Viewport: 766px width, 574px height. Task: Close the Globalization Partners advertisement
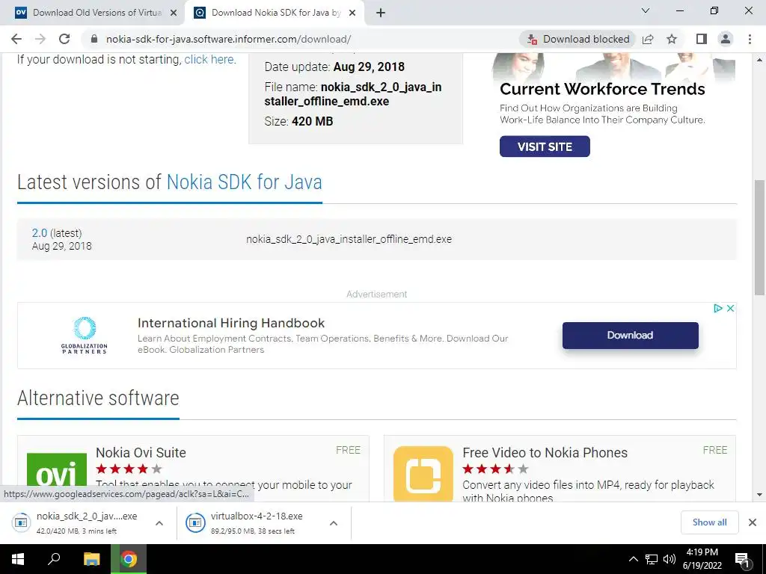[730, 308]
